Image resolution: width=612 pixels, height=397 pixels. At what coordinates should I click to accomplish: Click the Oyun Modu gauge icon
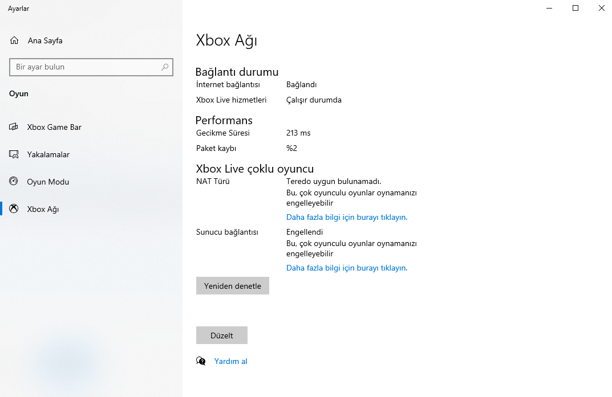click(14, 181)
